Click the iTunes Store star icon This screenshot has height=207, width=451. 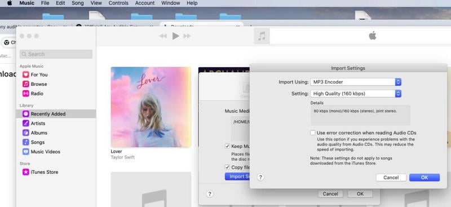click(26, 172)
